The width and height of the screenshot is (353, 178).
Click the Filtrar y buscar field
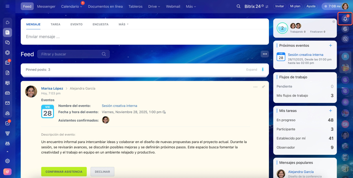click(70, 54)
